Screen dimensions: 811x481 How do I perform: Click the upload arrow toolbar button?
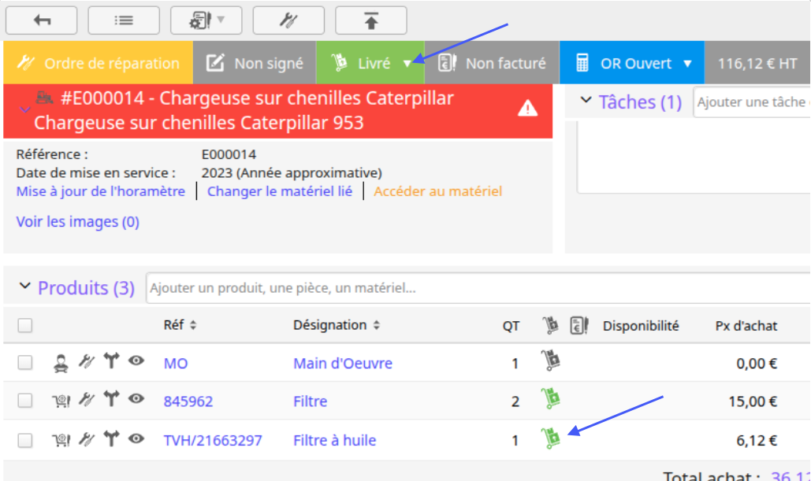tap(371, 20)
